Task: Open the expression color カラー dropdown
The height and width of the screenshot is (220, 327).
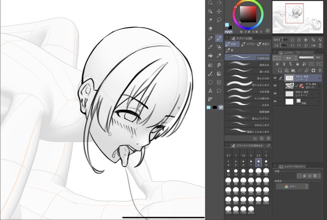Action: pyautogui.click(x=292, y=186)
